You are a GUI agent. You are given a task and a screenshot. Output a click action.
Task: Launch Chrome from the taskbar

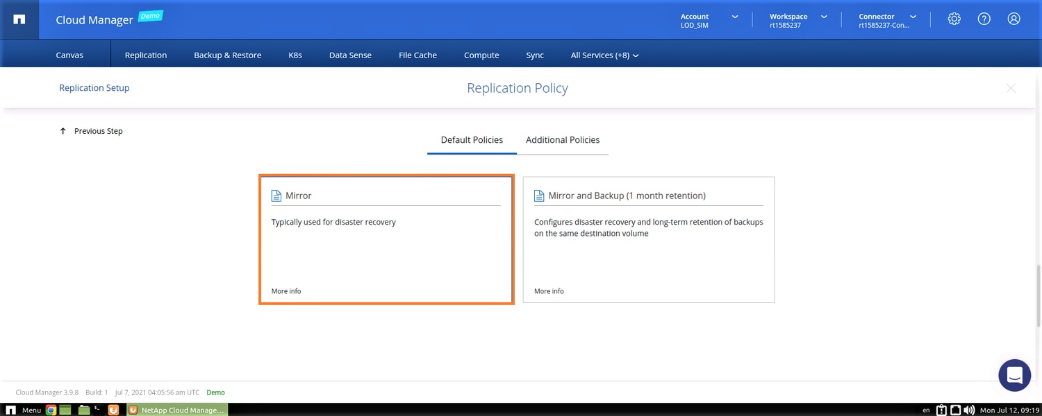click(x=51, y=410)
